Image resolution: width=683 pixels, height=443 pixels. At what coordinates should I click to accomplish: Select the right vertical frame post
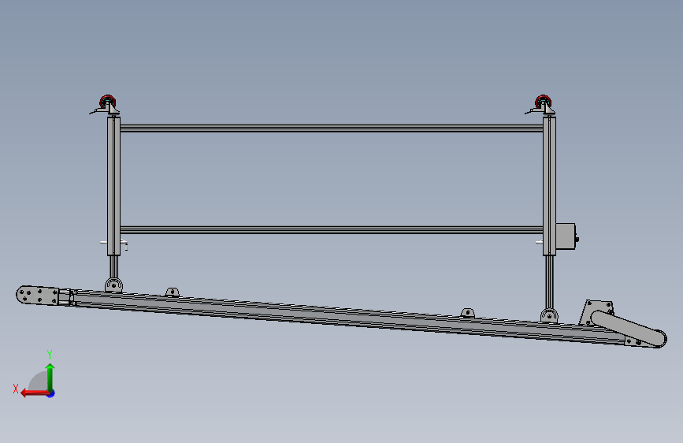point(549,186)
